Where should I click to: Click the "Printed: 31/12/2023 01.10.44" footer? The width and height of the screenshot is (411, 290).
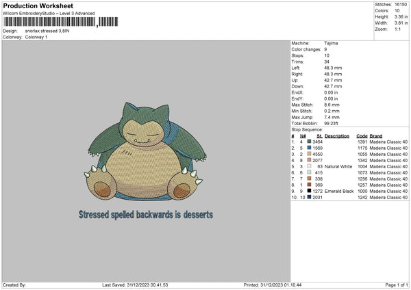tap(273, 285)
